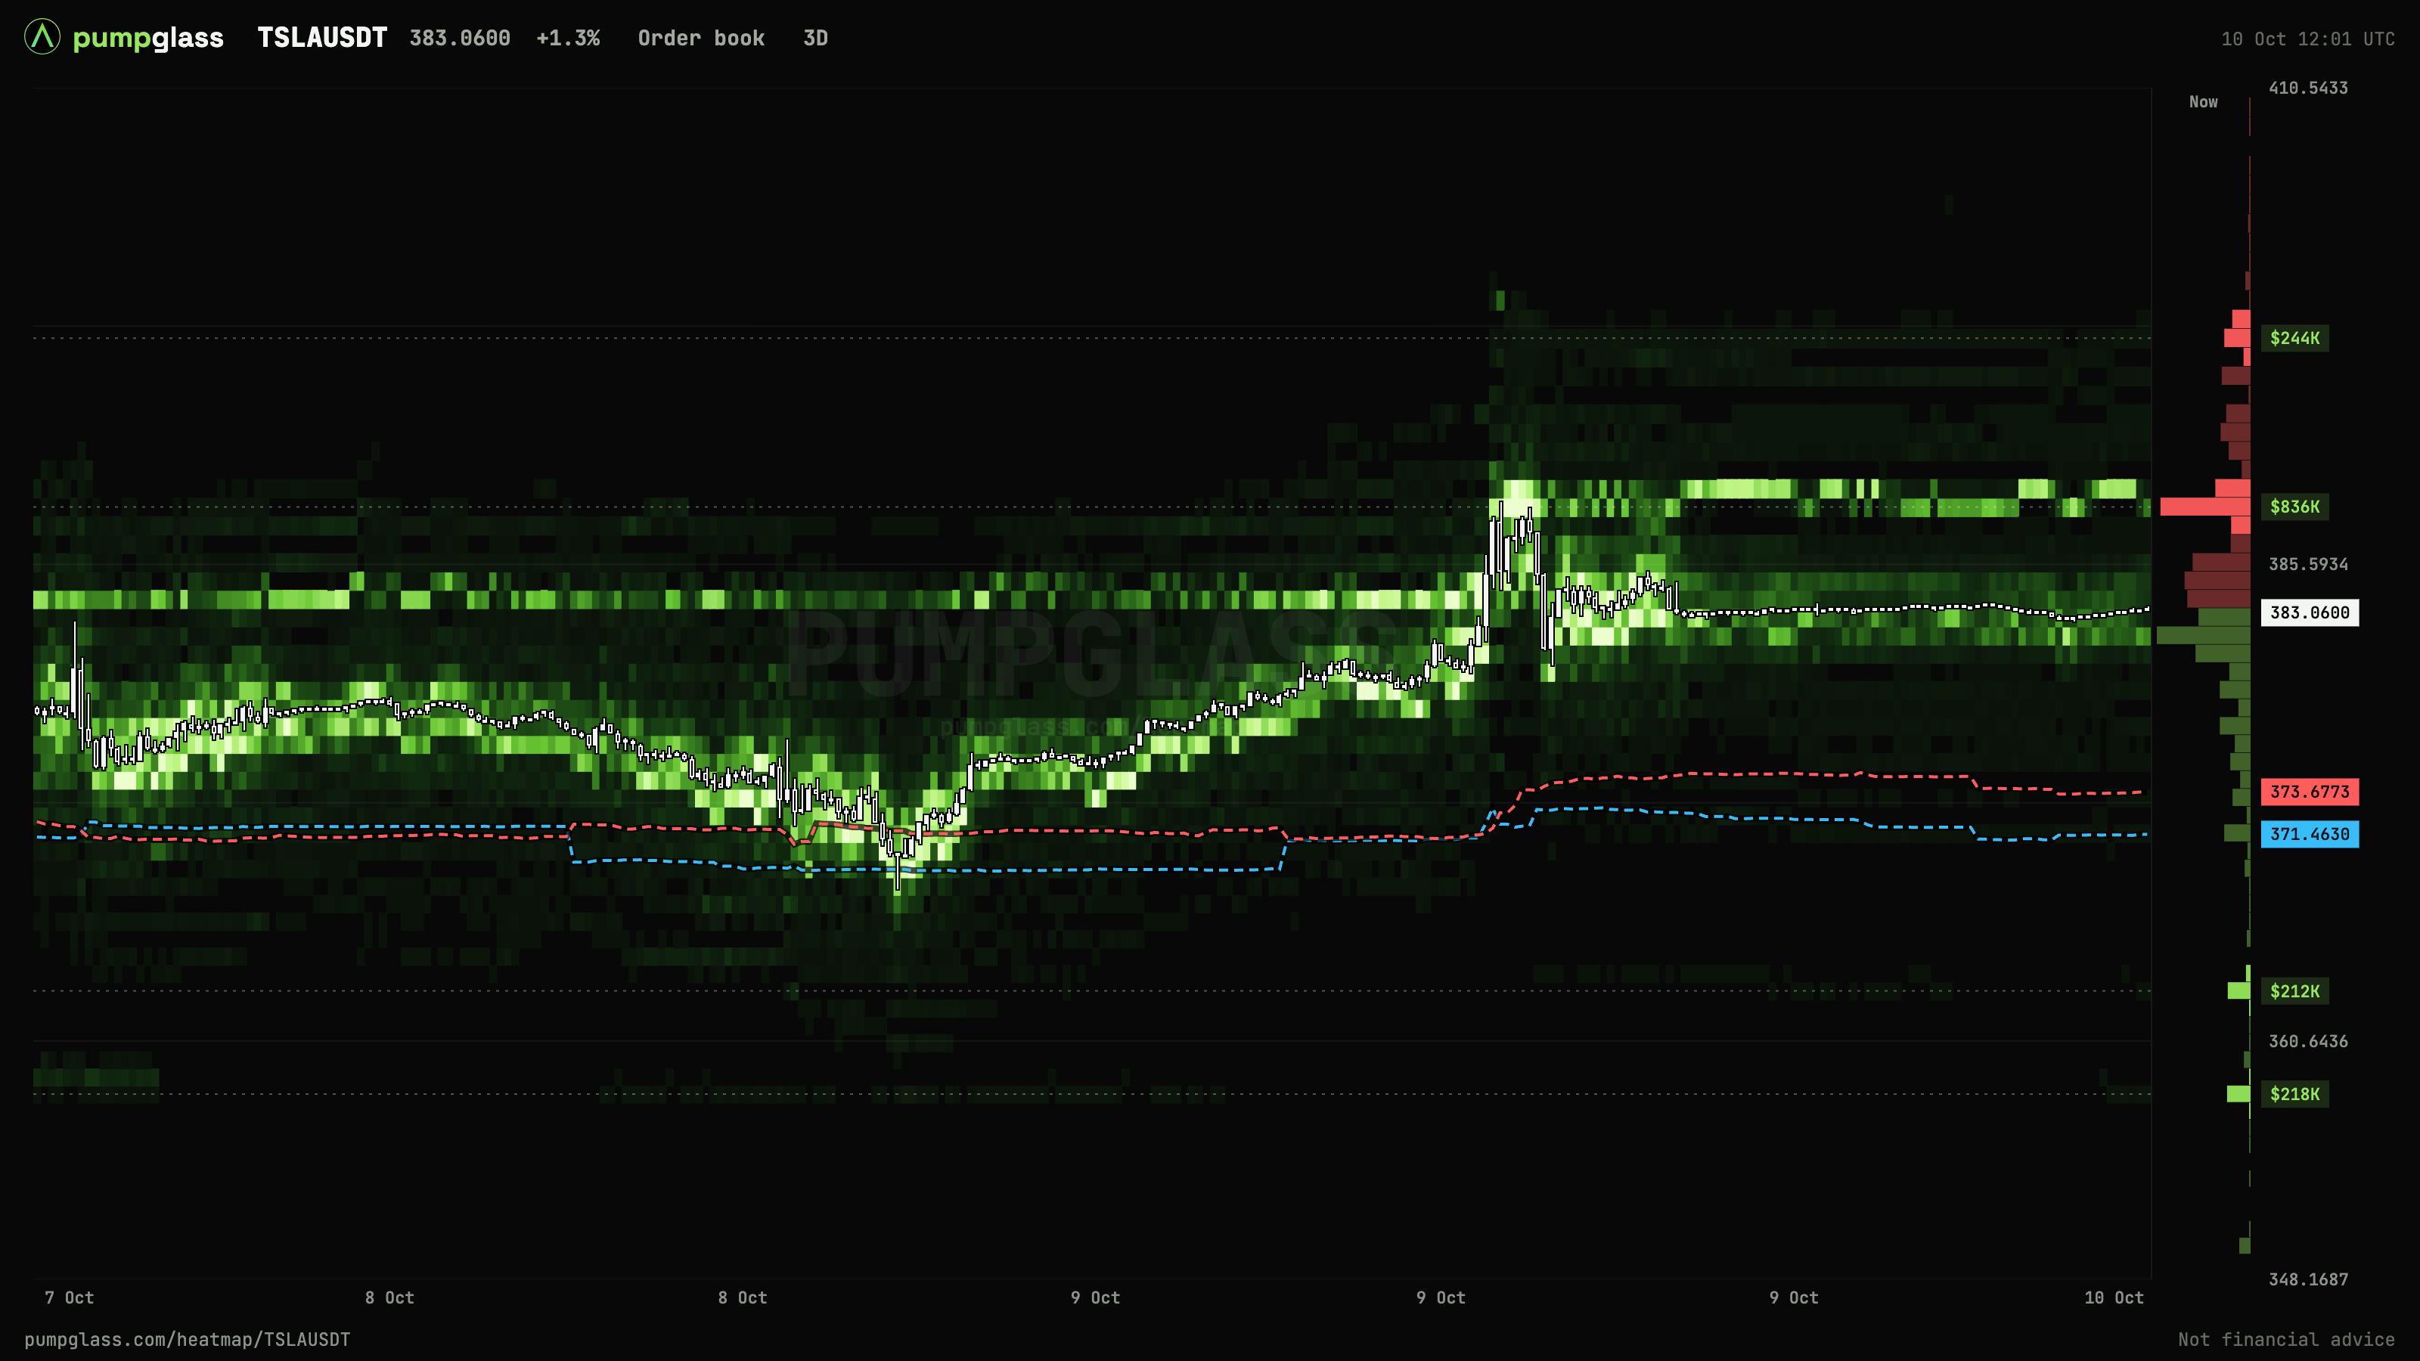Click the 410.5433 top axis value

tap(2307, 88)
